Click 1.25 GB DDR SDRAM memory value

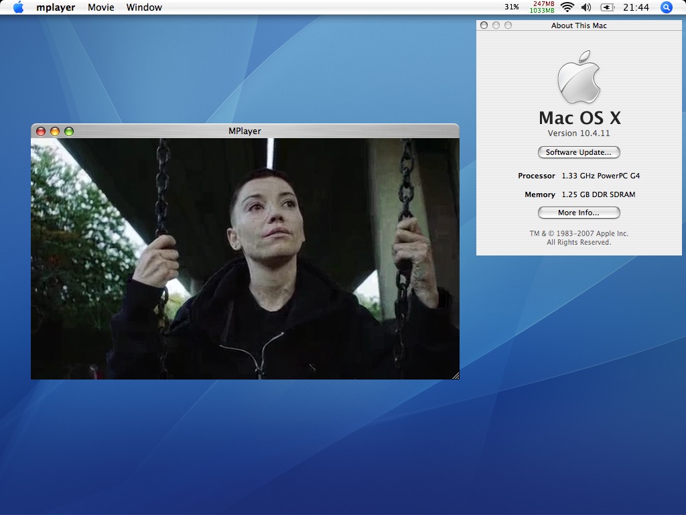click(x=598, y=194)
